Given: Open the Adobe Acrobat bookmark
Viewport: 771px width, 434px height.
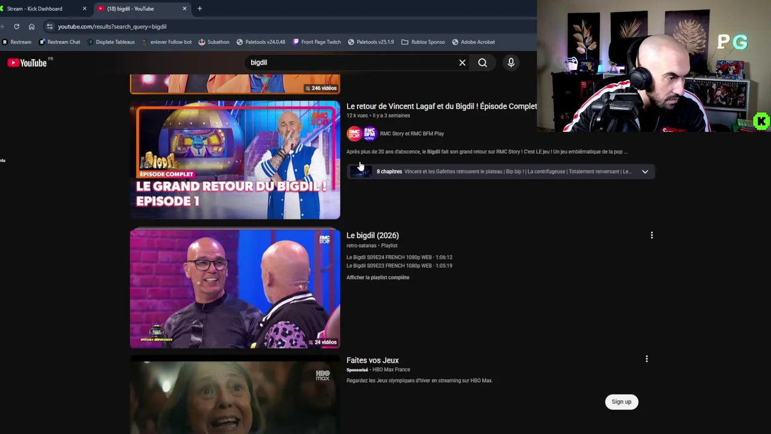Looking at the screenshot, I should 473,42.
